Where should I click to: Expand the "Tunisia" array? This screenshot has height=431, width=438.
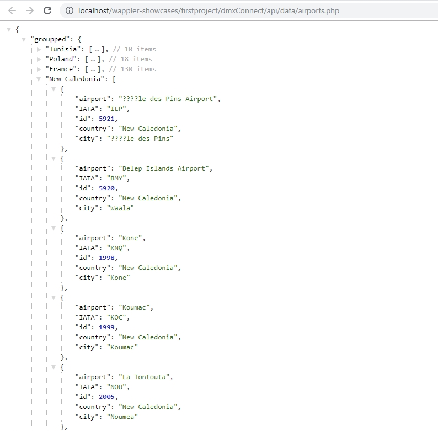click(x=39, y=49)
